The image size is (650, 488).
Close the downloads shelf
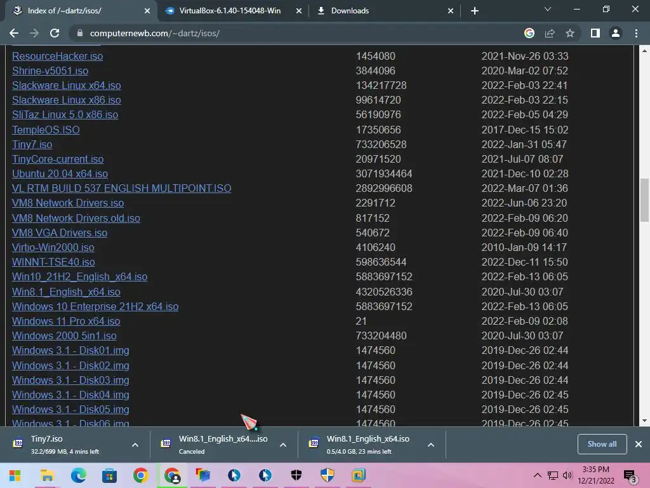tap(639, 444)
